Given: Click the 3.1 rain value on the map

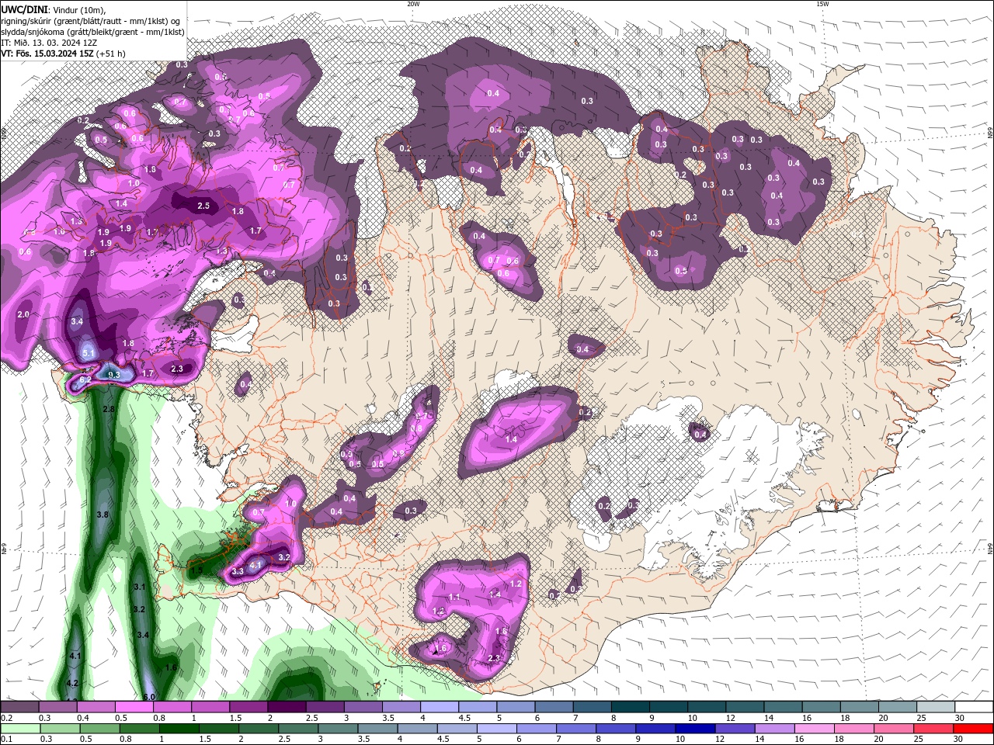Looking at the screenshot, I should (x=140, y=587).
